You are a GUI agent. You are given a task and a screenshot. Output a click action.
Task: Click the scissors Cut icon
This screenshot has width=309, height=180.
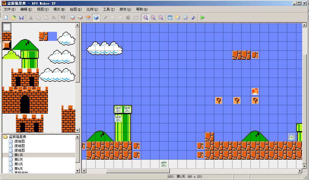coord(31,18)
